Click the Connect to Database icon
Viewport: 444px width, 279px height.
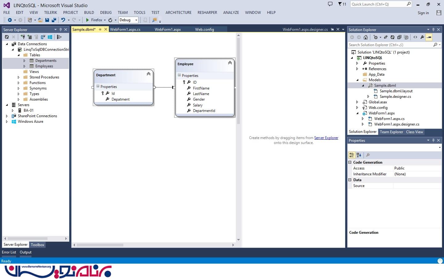(x=23, y=37)
